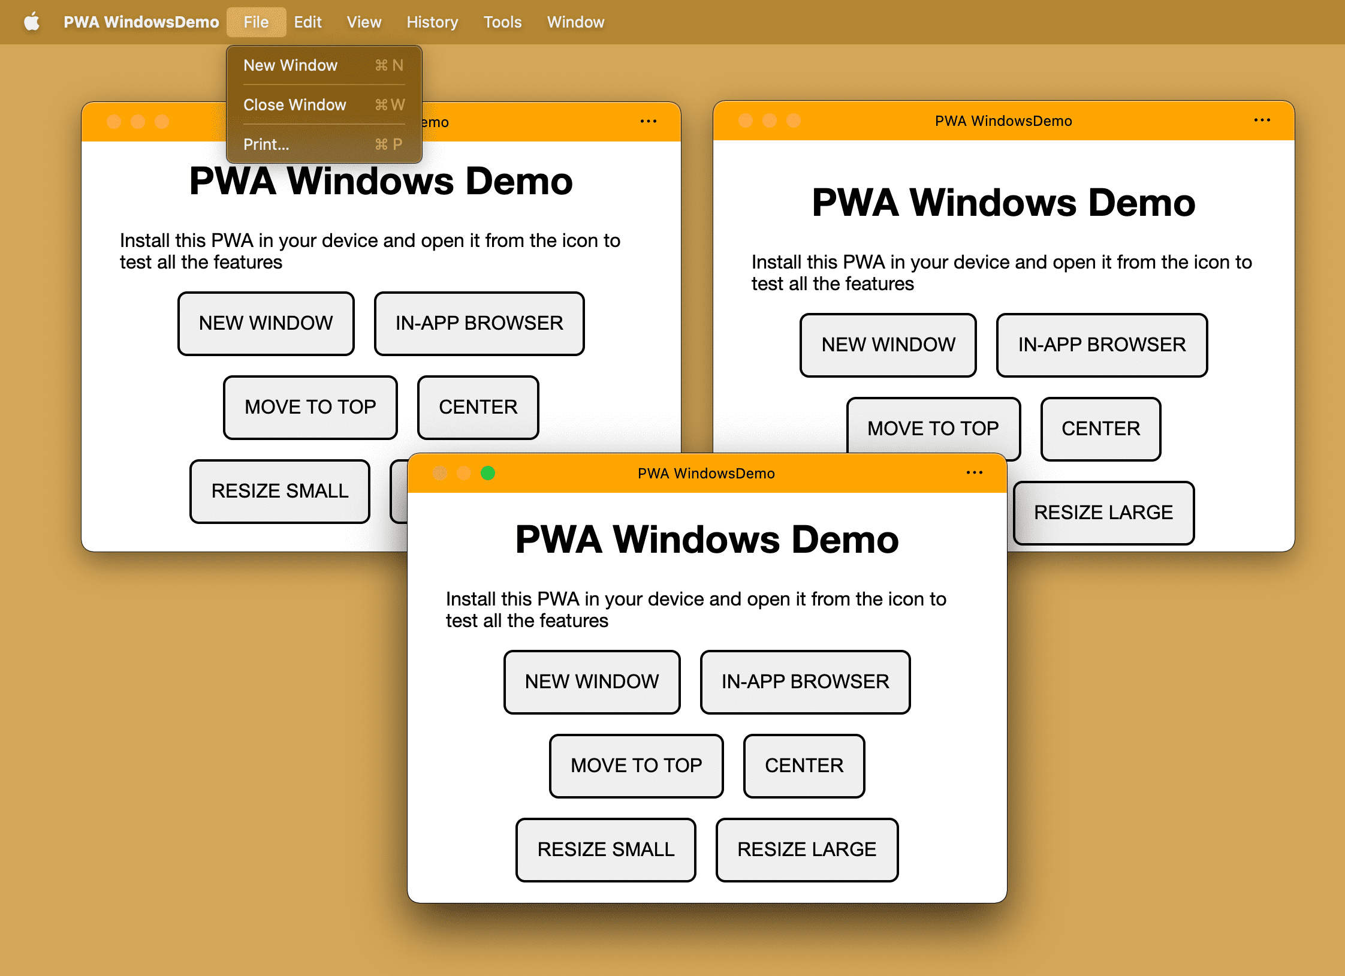Select Close Window from File dropdown
The height and width of the screenshot is (976, 1345).
(x=297, y=104)
